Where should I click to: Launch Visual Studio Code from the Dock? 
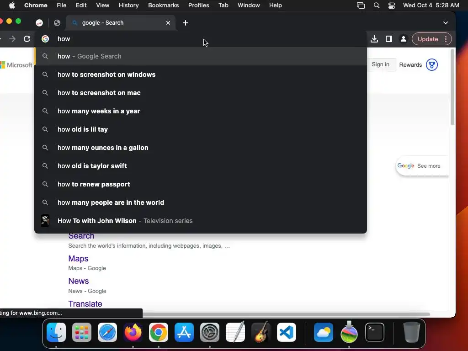[287, 332]
